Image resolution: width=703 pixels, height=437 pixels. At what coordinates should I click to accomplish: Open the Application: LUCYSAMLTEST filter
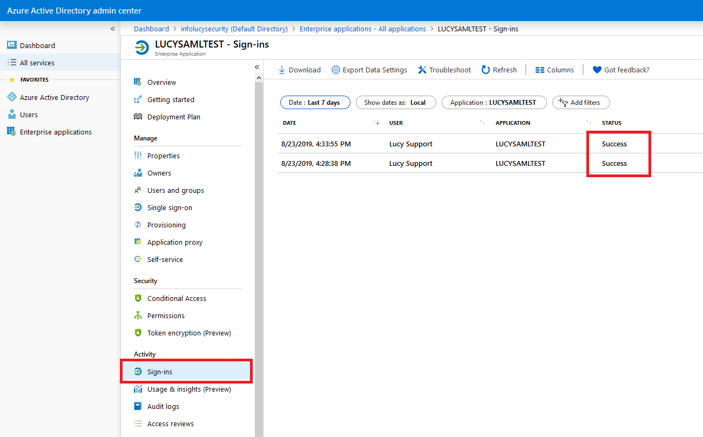tap(494, 102)
